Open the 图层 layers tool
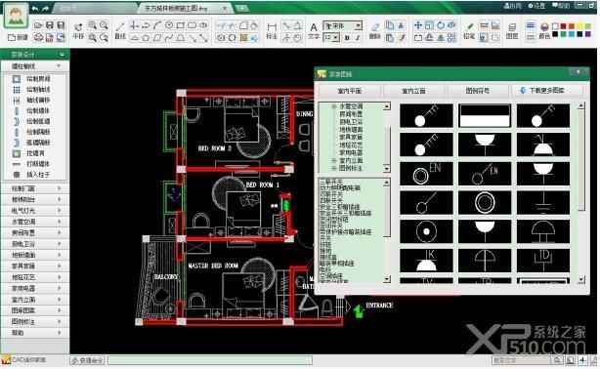This screenshot has width=600, height=369. point(512,30)
